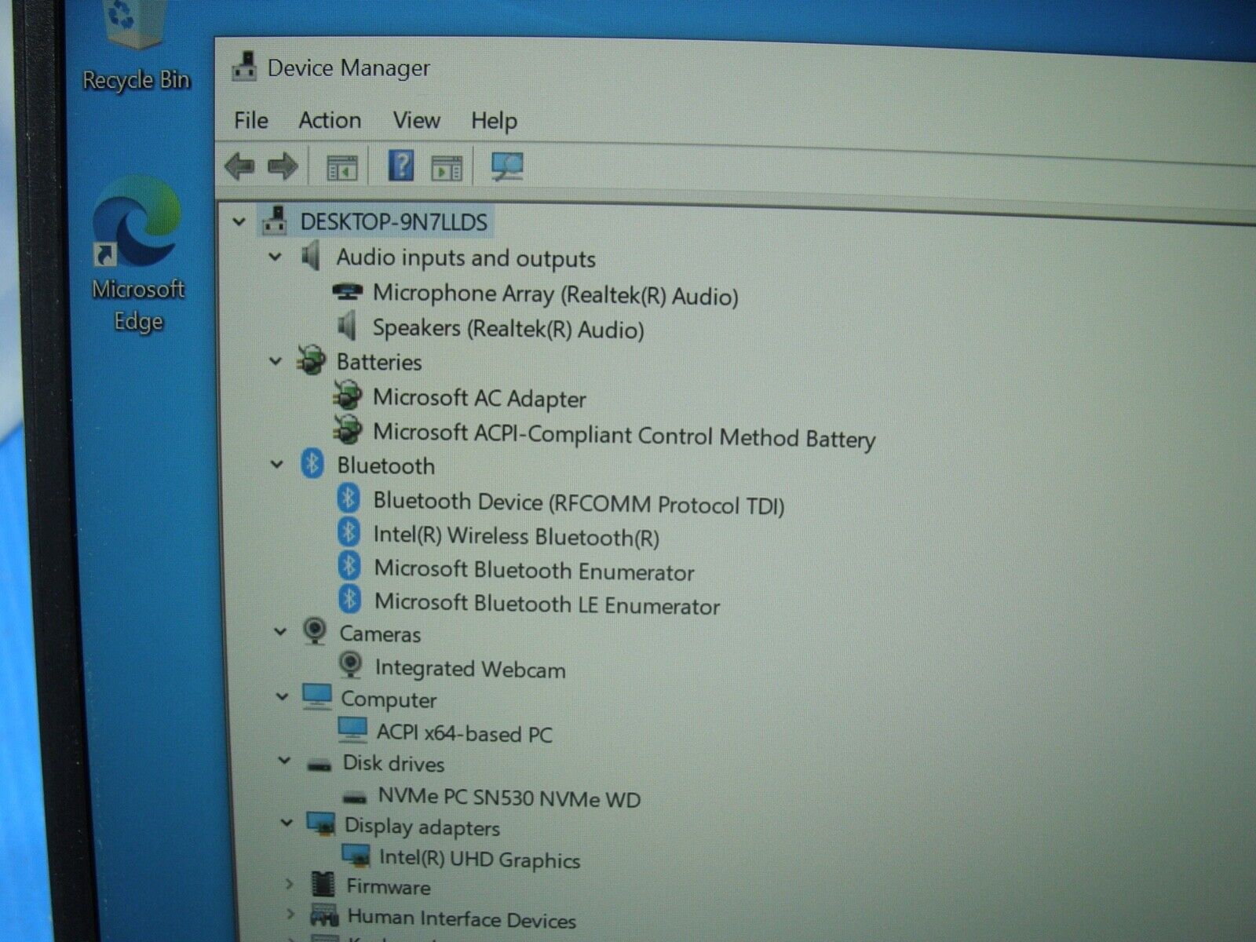The height and width of the screenshot is (942, 1256).
Task: Click the Speakers (Realtek) device icon
Action: 346,326
